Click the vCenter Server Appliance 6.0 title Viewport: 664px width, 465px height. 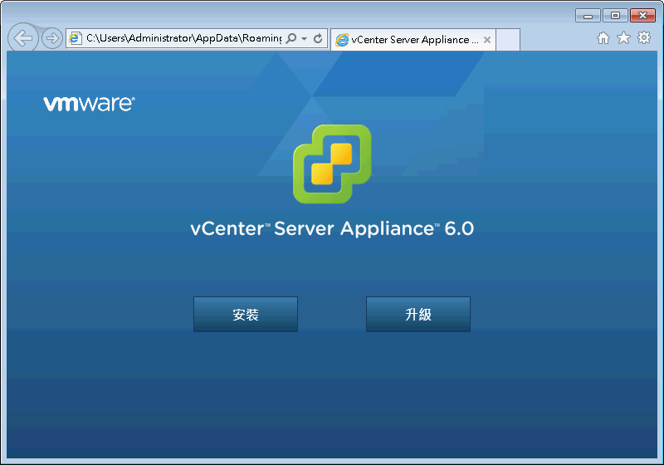pyautogui.click(x=332, y=228)
